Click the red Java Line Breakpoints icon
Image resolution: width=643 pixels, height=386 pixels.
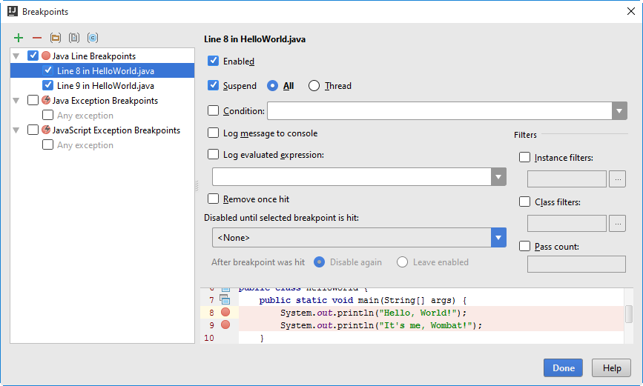[x=46, y=56]
